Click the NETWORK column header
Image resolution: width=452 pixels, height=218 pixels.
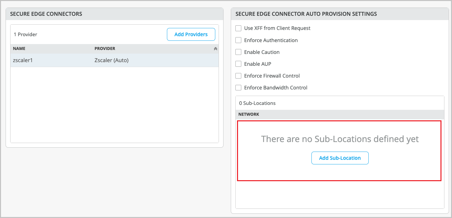point(249,114)
